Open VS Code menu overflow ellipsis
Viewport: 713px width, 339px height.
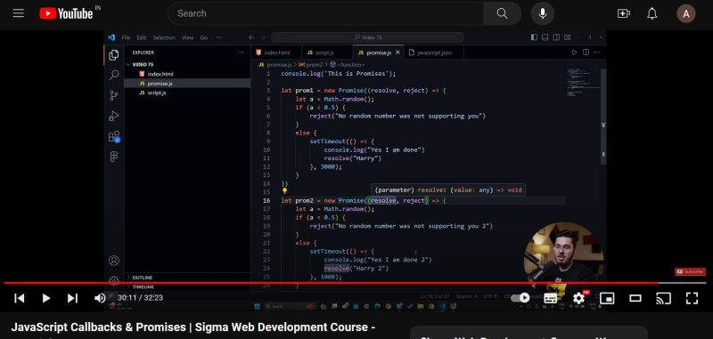point(218,37)
